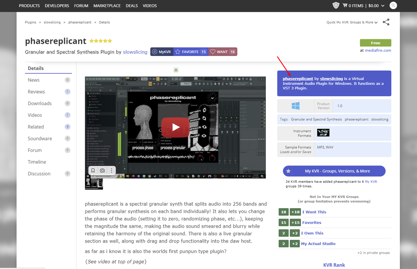Click the +2 button for I Own This
Image resolution: width=417 pixels, height=269 pixels.
coord(295,233)
